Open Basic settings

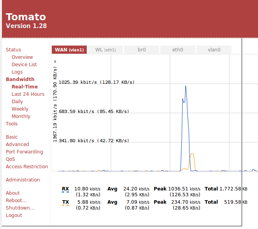coord(12,137)
